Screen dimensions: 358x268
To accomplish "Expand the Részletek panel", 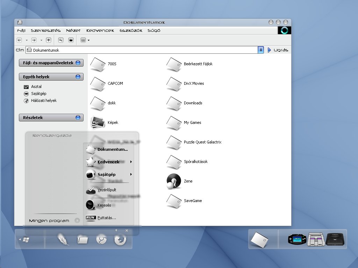I will click(78, 118).
